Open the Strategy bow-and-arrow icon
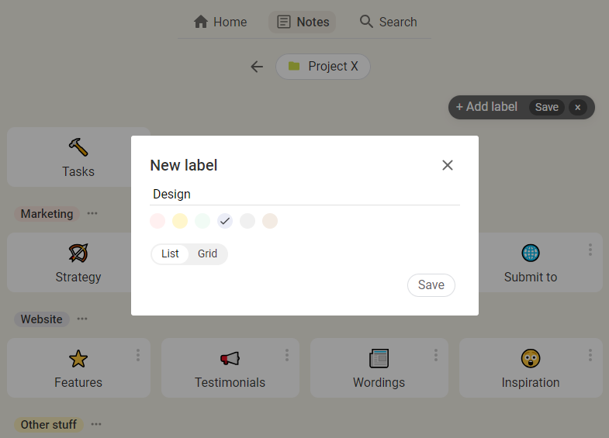Viewport: 609px width, 438px height. point(78,253)
